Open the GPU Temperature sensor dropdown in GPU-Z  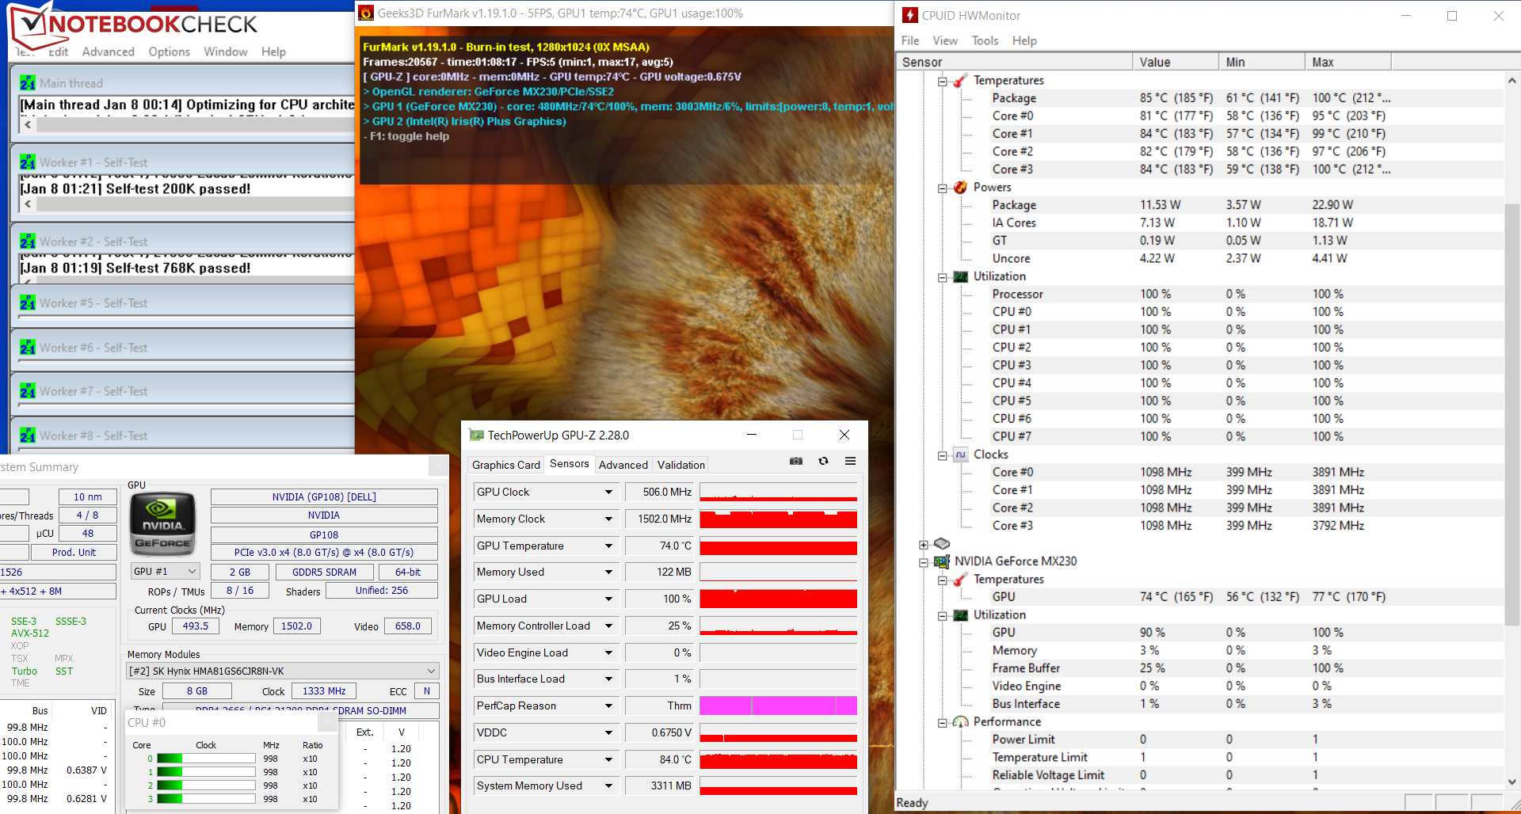point(608,546)
